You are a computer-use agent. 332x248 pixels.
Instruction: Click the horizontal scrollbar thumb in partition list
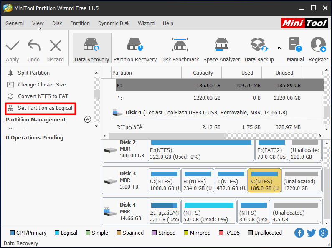(x=167, y=136)
